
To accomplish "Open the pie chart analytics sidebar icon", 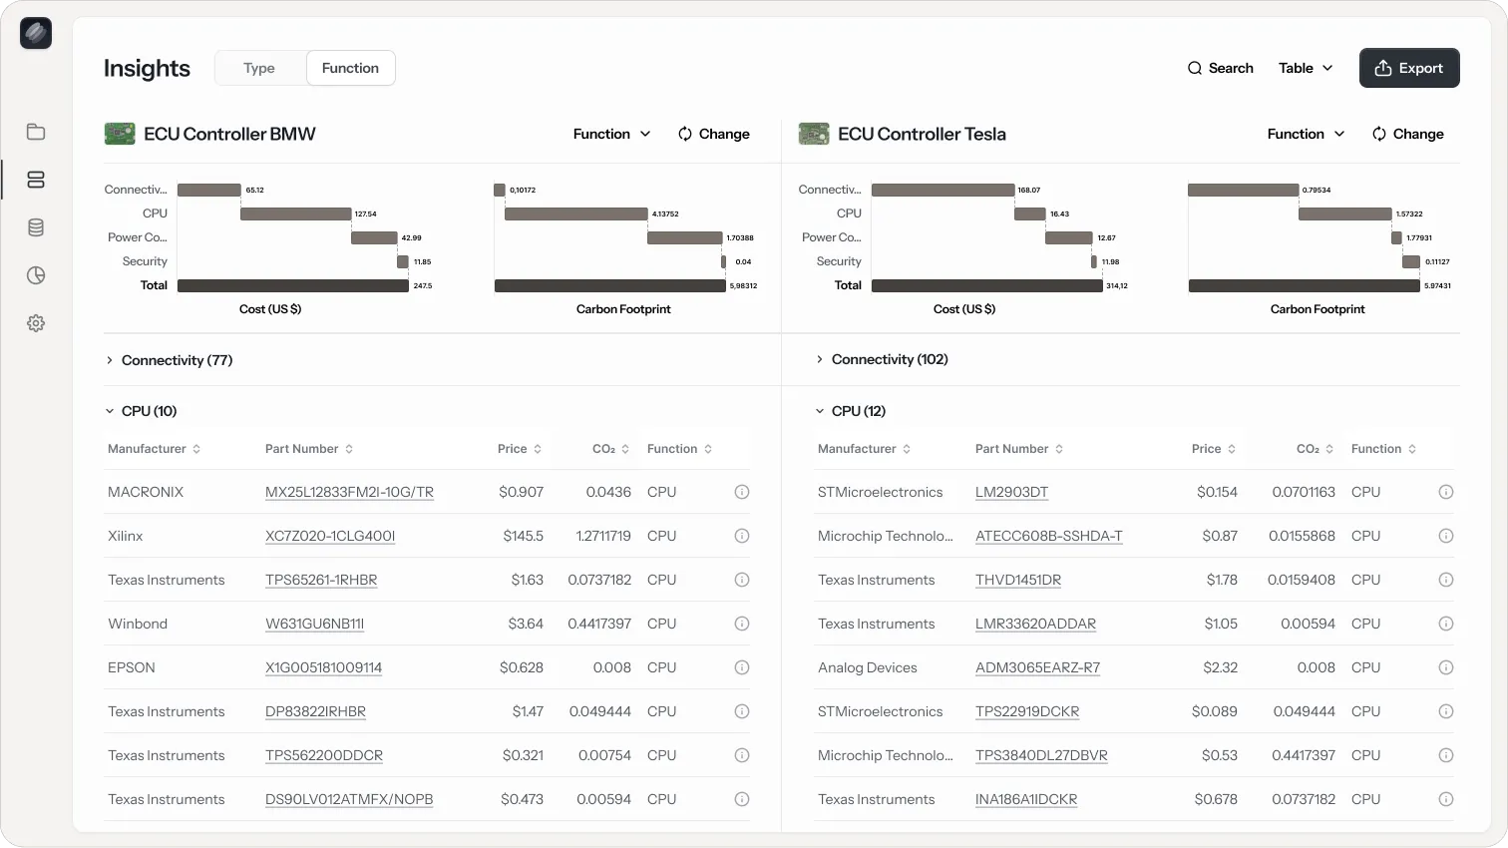I will click(36, 275).
